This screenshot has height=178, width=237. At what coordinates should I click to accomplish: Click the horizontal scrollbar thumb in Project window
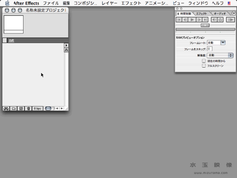(x=48, y=109)
